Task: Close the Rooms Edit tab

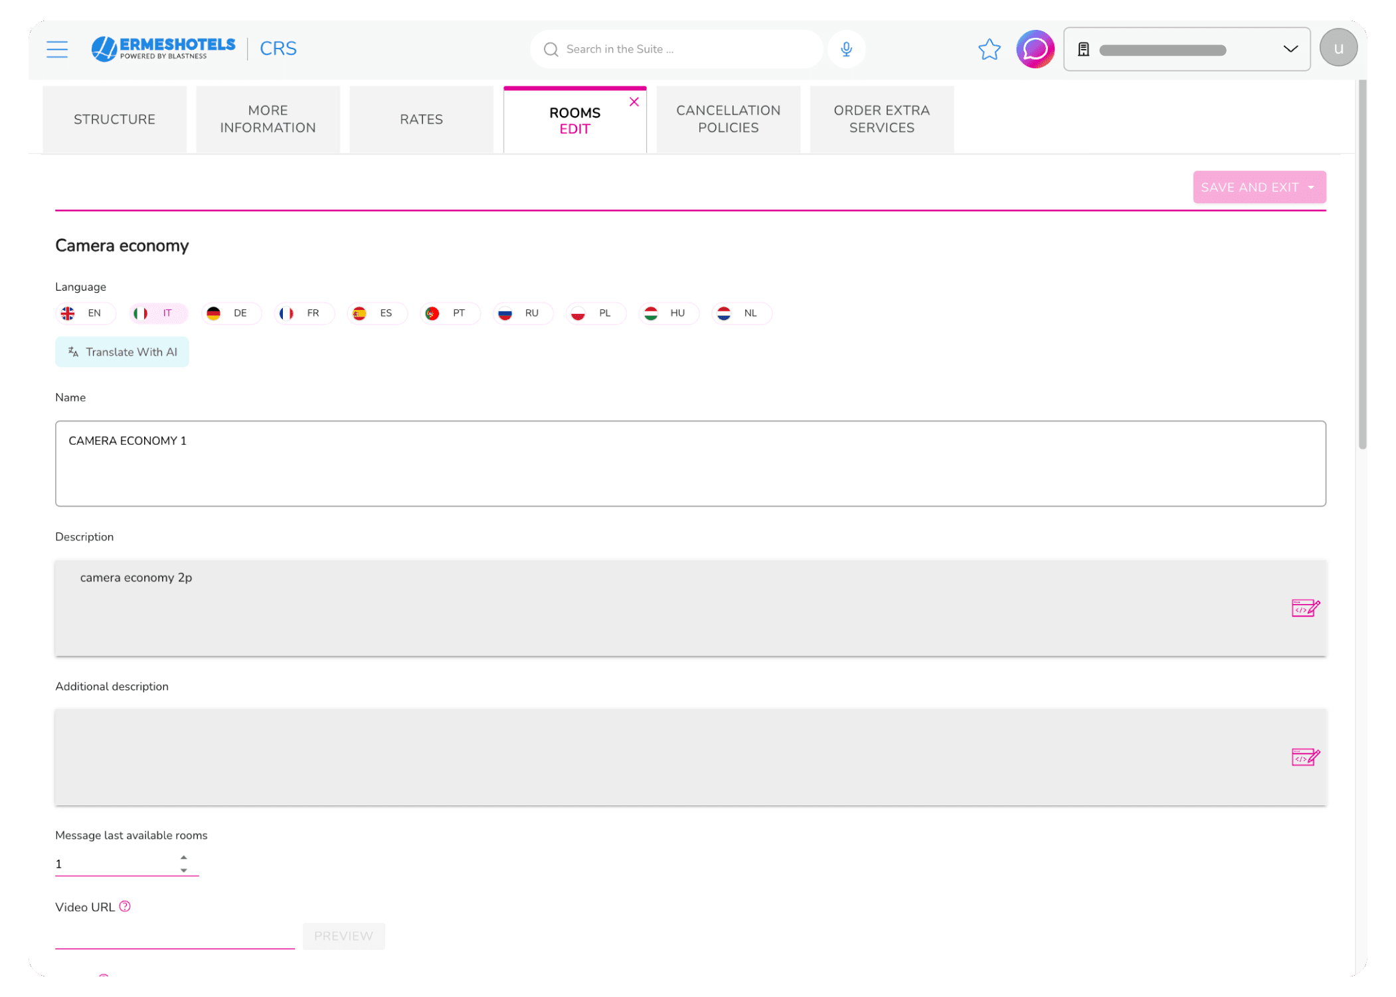Action: (x=634, y=102)
